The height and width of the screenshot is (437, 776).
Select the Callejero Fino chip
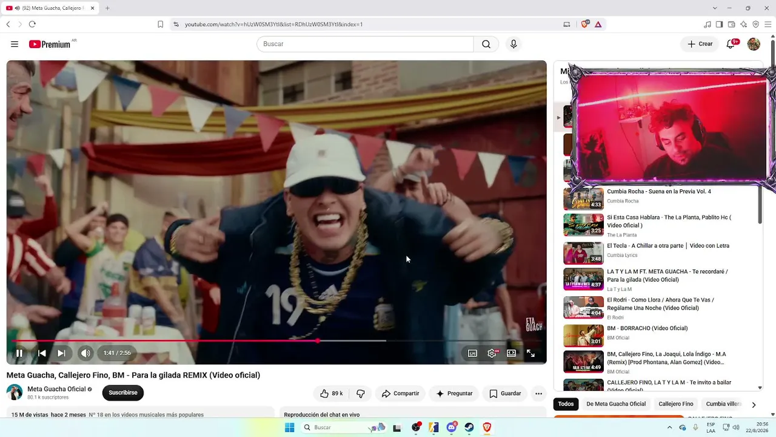coord(676,404)
